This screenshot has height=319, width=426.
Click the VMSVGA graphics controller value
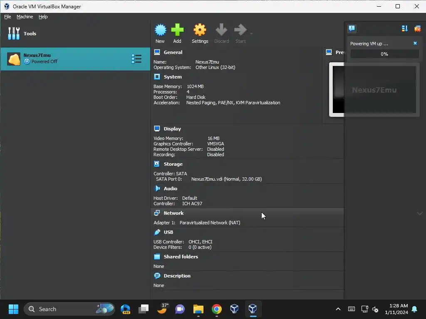point(216,144)
